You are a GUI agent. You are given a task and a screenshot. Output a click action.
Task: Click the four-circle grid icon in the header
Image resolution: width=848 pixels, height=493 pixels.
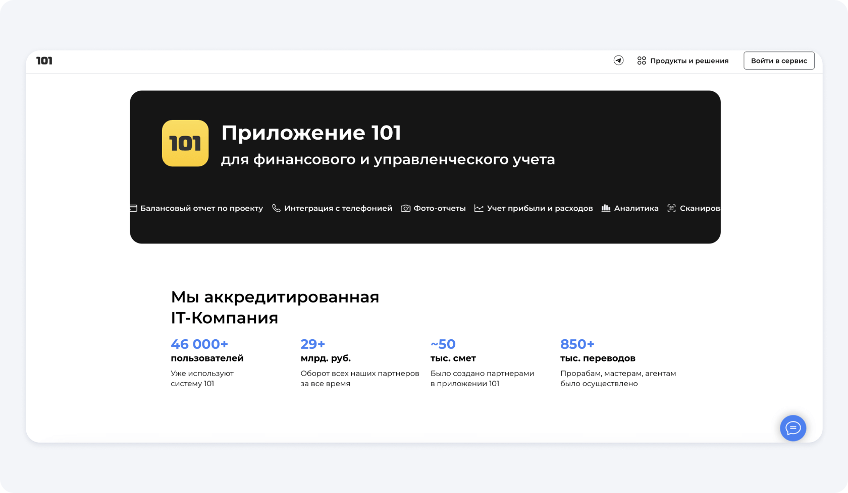pos(642,60)
